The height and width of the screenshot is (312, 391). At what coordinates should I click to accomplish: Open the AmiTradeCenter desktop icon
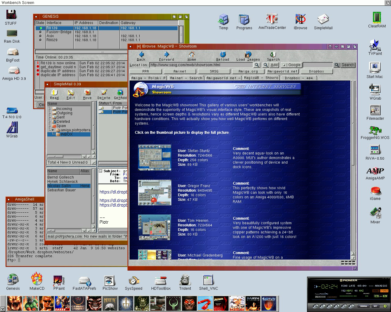click(272, 21)
